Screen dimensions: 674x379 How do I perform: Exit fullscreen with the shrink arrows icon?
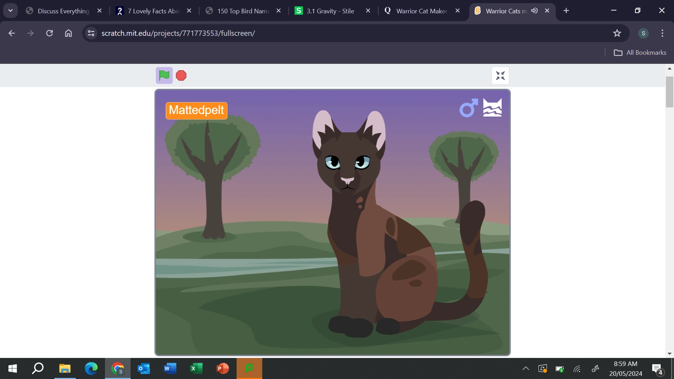click(500, 75)
